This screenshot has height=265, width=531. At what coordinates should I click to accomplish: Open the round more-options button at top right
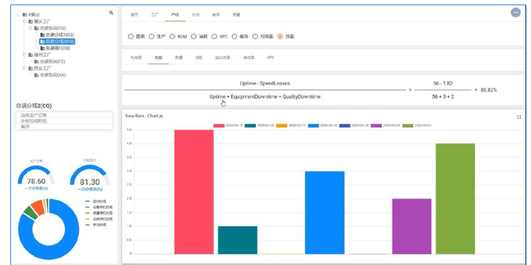point(516,13)
